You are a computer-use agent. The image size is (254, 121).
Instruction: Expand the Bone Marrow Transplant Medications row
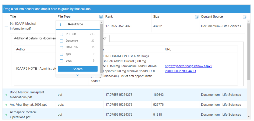click(x=6, y=95)
